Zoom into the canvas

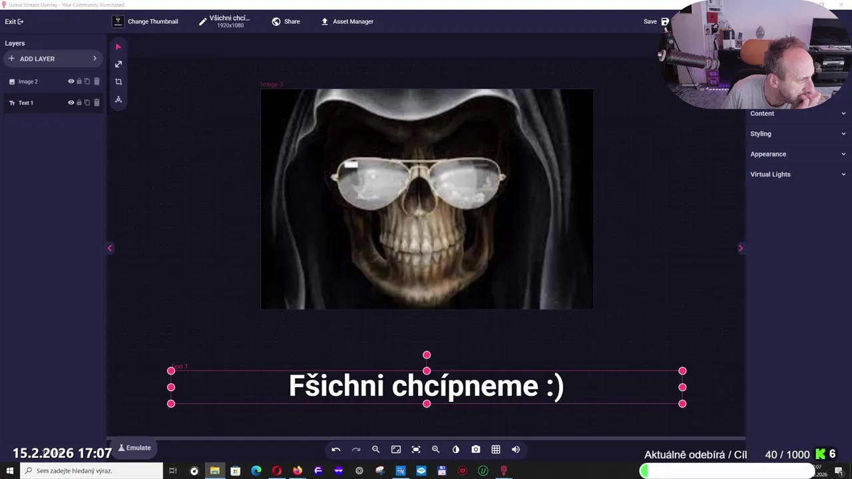coord(436,450)
